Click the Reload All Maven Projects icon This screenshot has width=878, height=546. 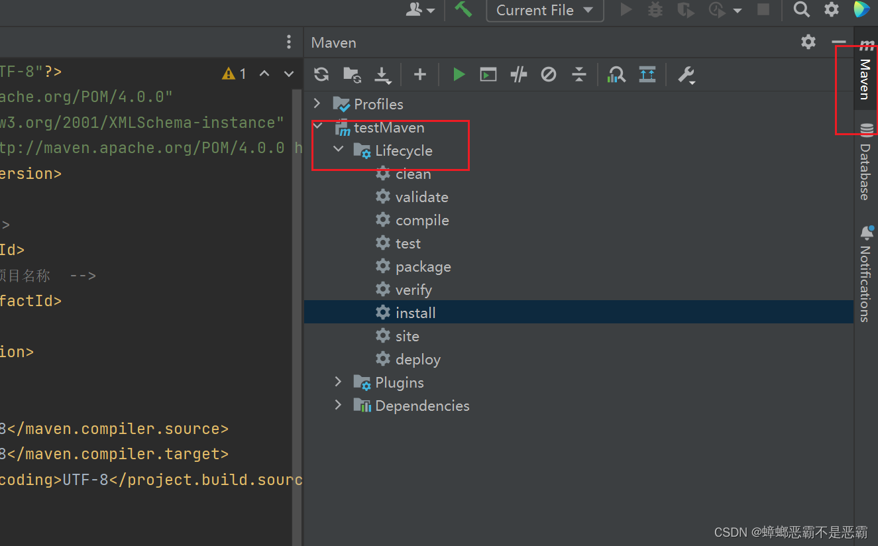pos(321,74)
